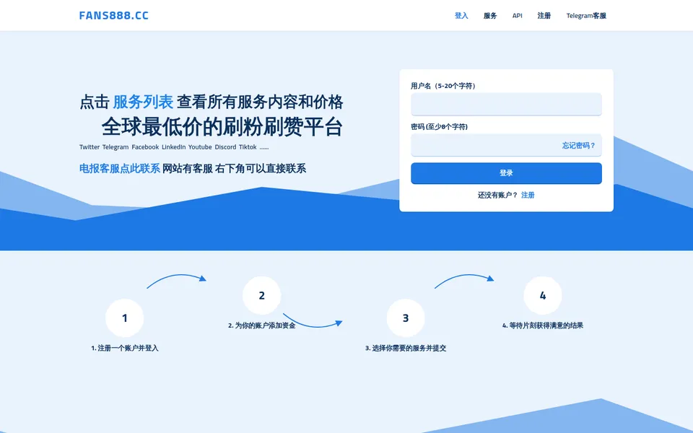693x433 pixels.
Task: Click the arrow between steps 3 and 4
Action: coord(464,281)
